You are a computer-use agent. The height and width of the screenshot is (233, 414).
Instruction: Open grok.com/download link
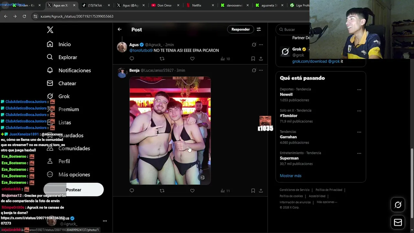pyautogui.click(x=310, y=61)
